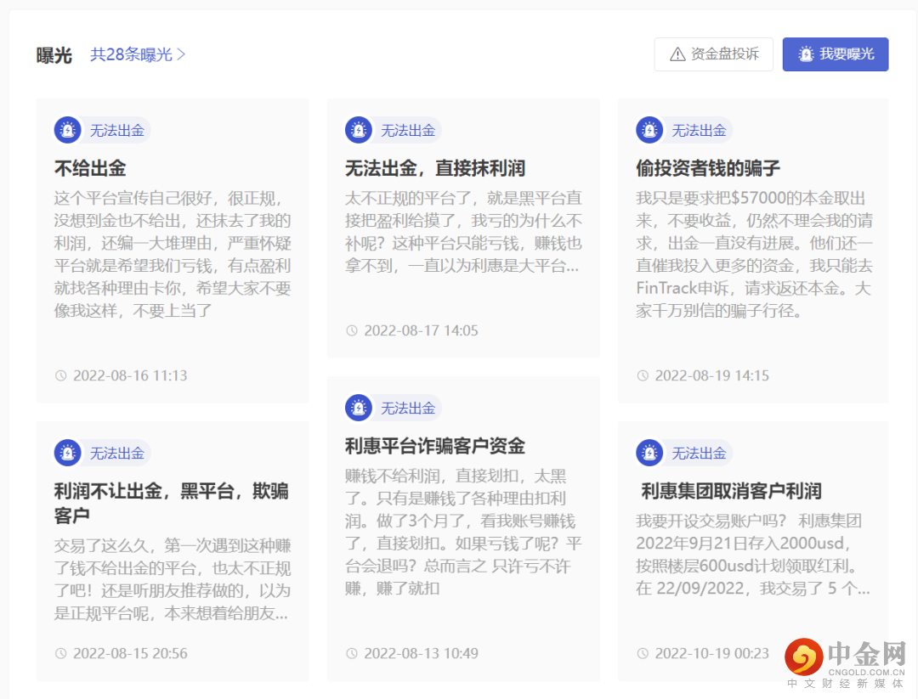Click the body text starting 交易了这么久
This screenshot has height=699, width=918.
click(173, 580)
